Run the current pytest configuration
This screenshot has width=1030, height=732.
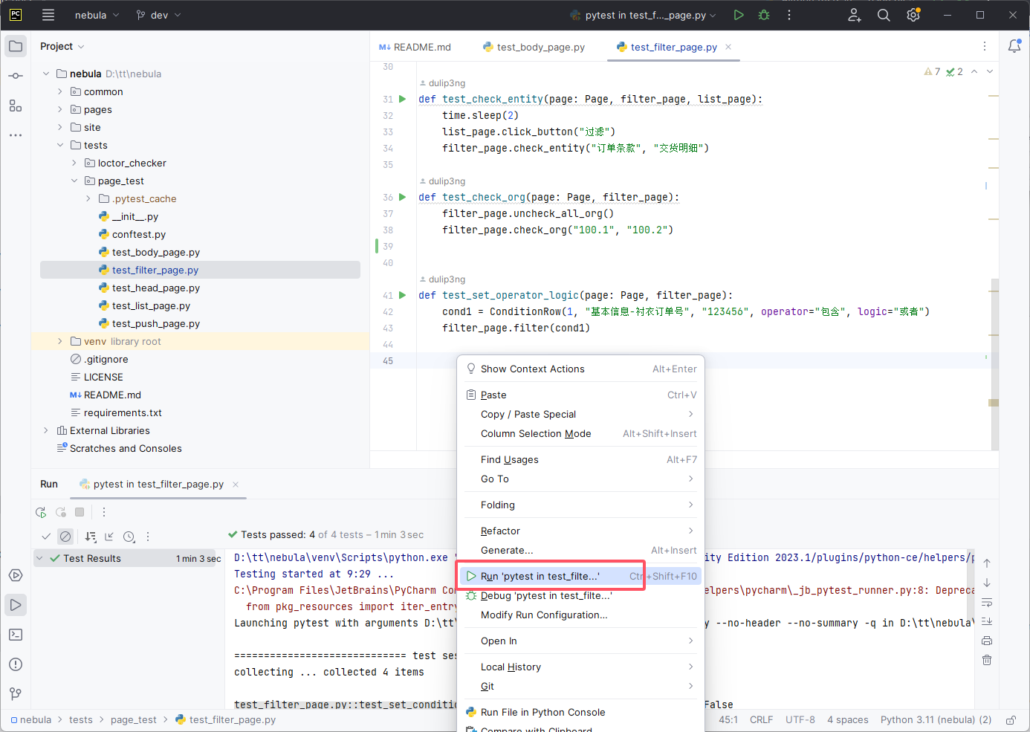pyautogui.click(x=738, y=15)
